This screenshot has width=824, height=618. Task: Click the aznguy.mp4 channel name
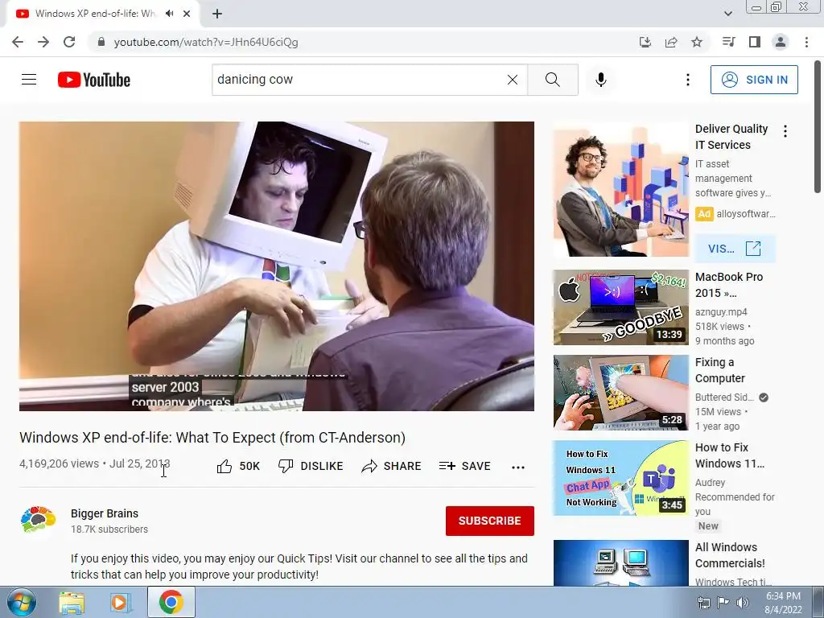click(x=721, y=311)
